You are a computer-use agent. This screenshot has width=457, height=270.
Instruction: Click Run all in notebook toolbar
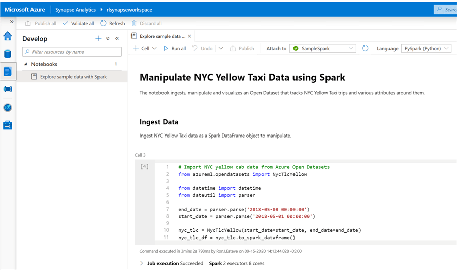point(174,49)
